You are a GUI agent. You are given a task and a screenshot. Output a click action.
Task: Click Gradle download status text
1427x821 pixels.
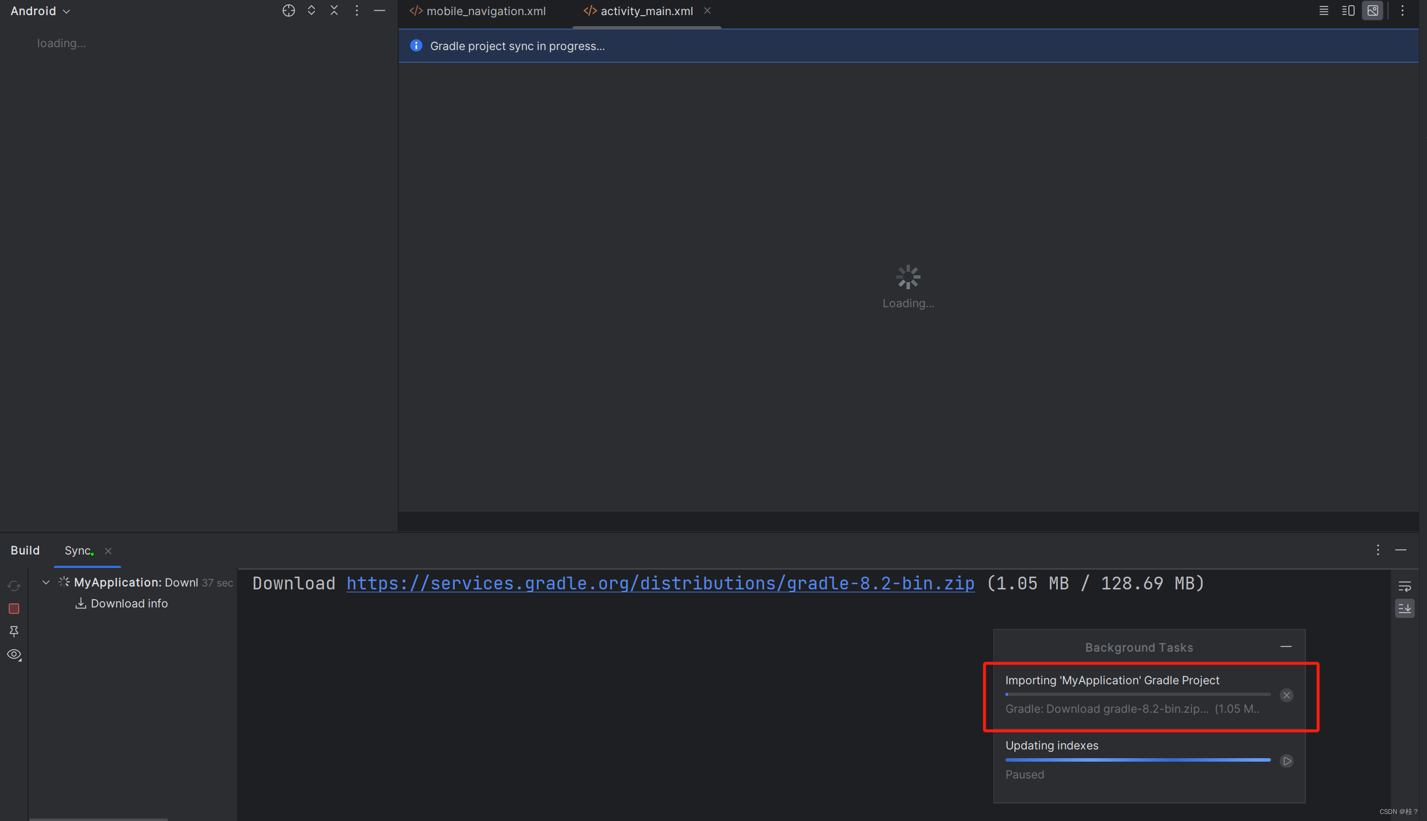tap(1132, 709)
